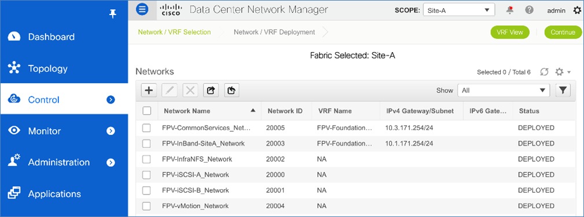Click the Control cloud icon
584x217 pixels.
14,100
